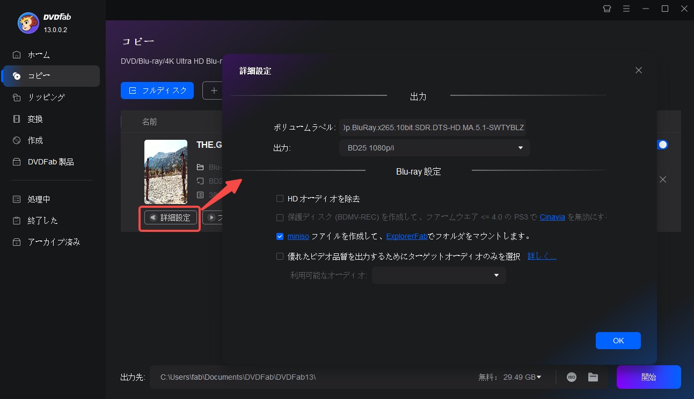Click the 名前 column header
This screenshot has width=694, height=399.
point(150,122)
